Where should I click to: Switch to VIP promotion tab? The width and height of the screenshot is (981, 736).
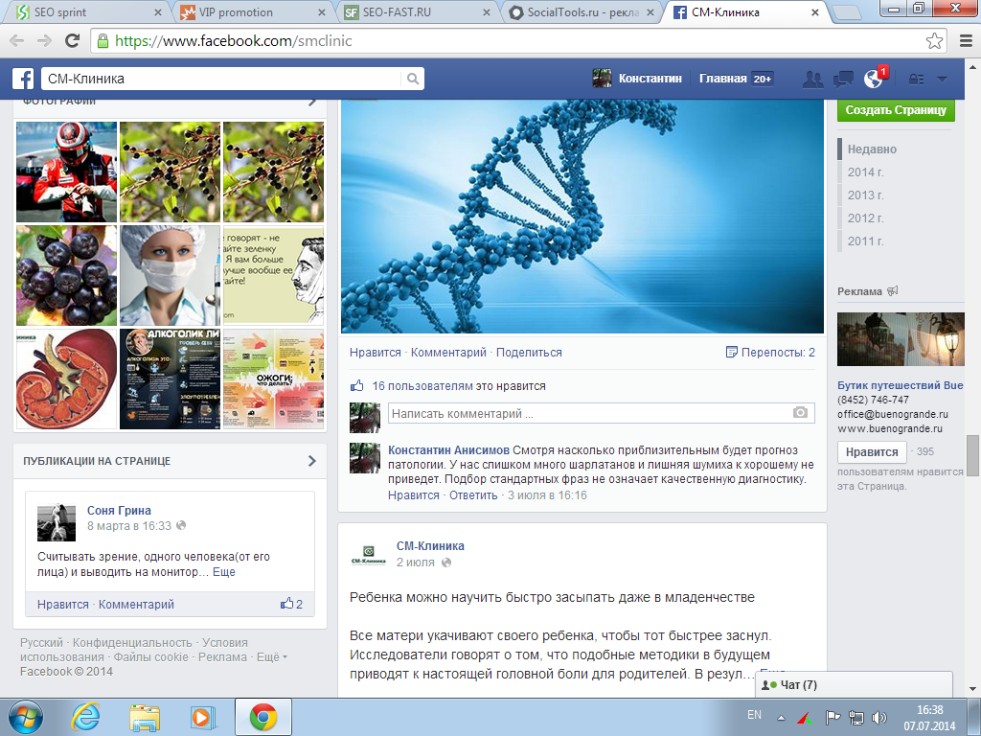click(252, 11)
